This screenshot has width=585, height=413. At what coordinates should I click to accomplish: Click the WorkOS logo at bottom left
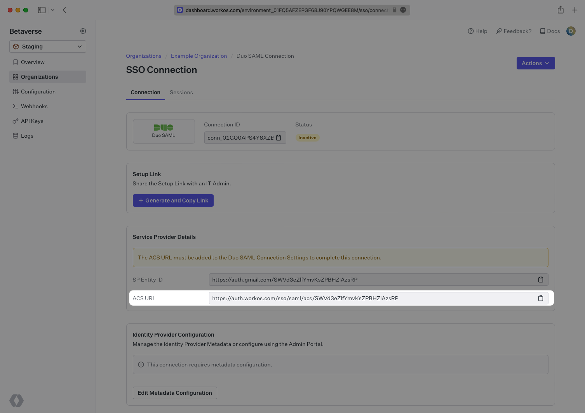(x=16, y=400)
